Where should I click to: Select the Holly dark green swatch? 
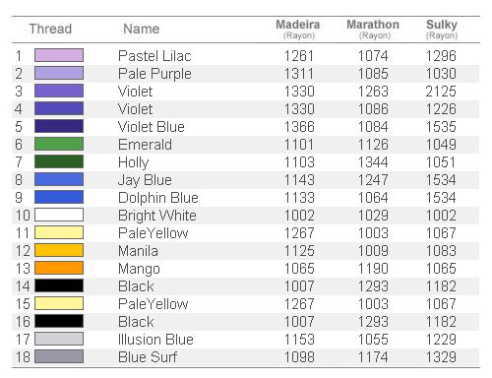pos(59,161)
